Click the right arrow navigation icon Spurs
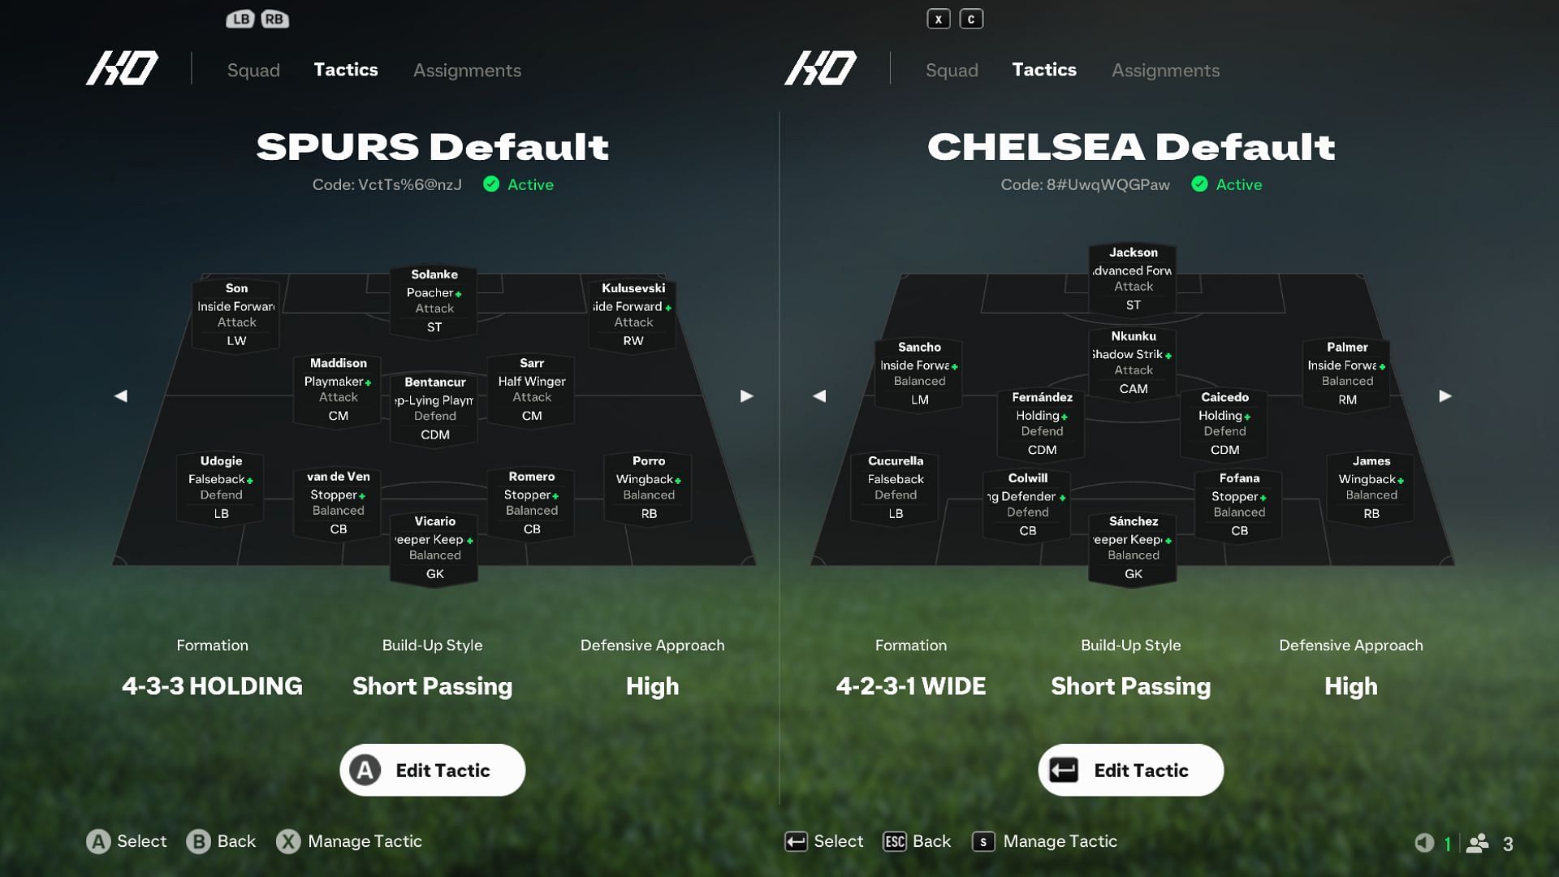1559x877 pixels. (x=746, y=397)
